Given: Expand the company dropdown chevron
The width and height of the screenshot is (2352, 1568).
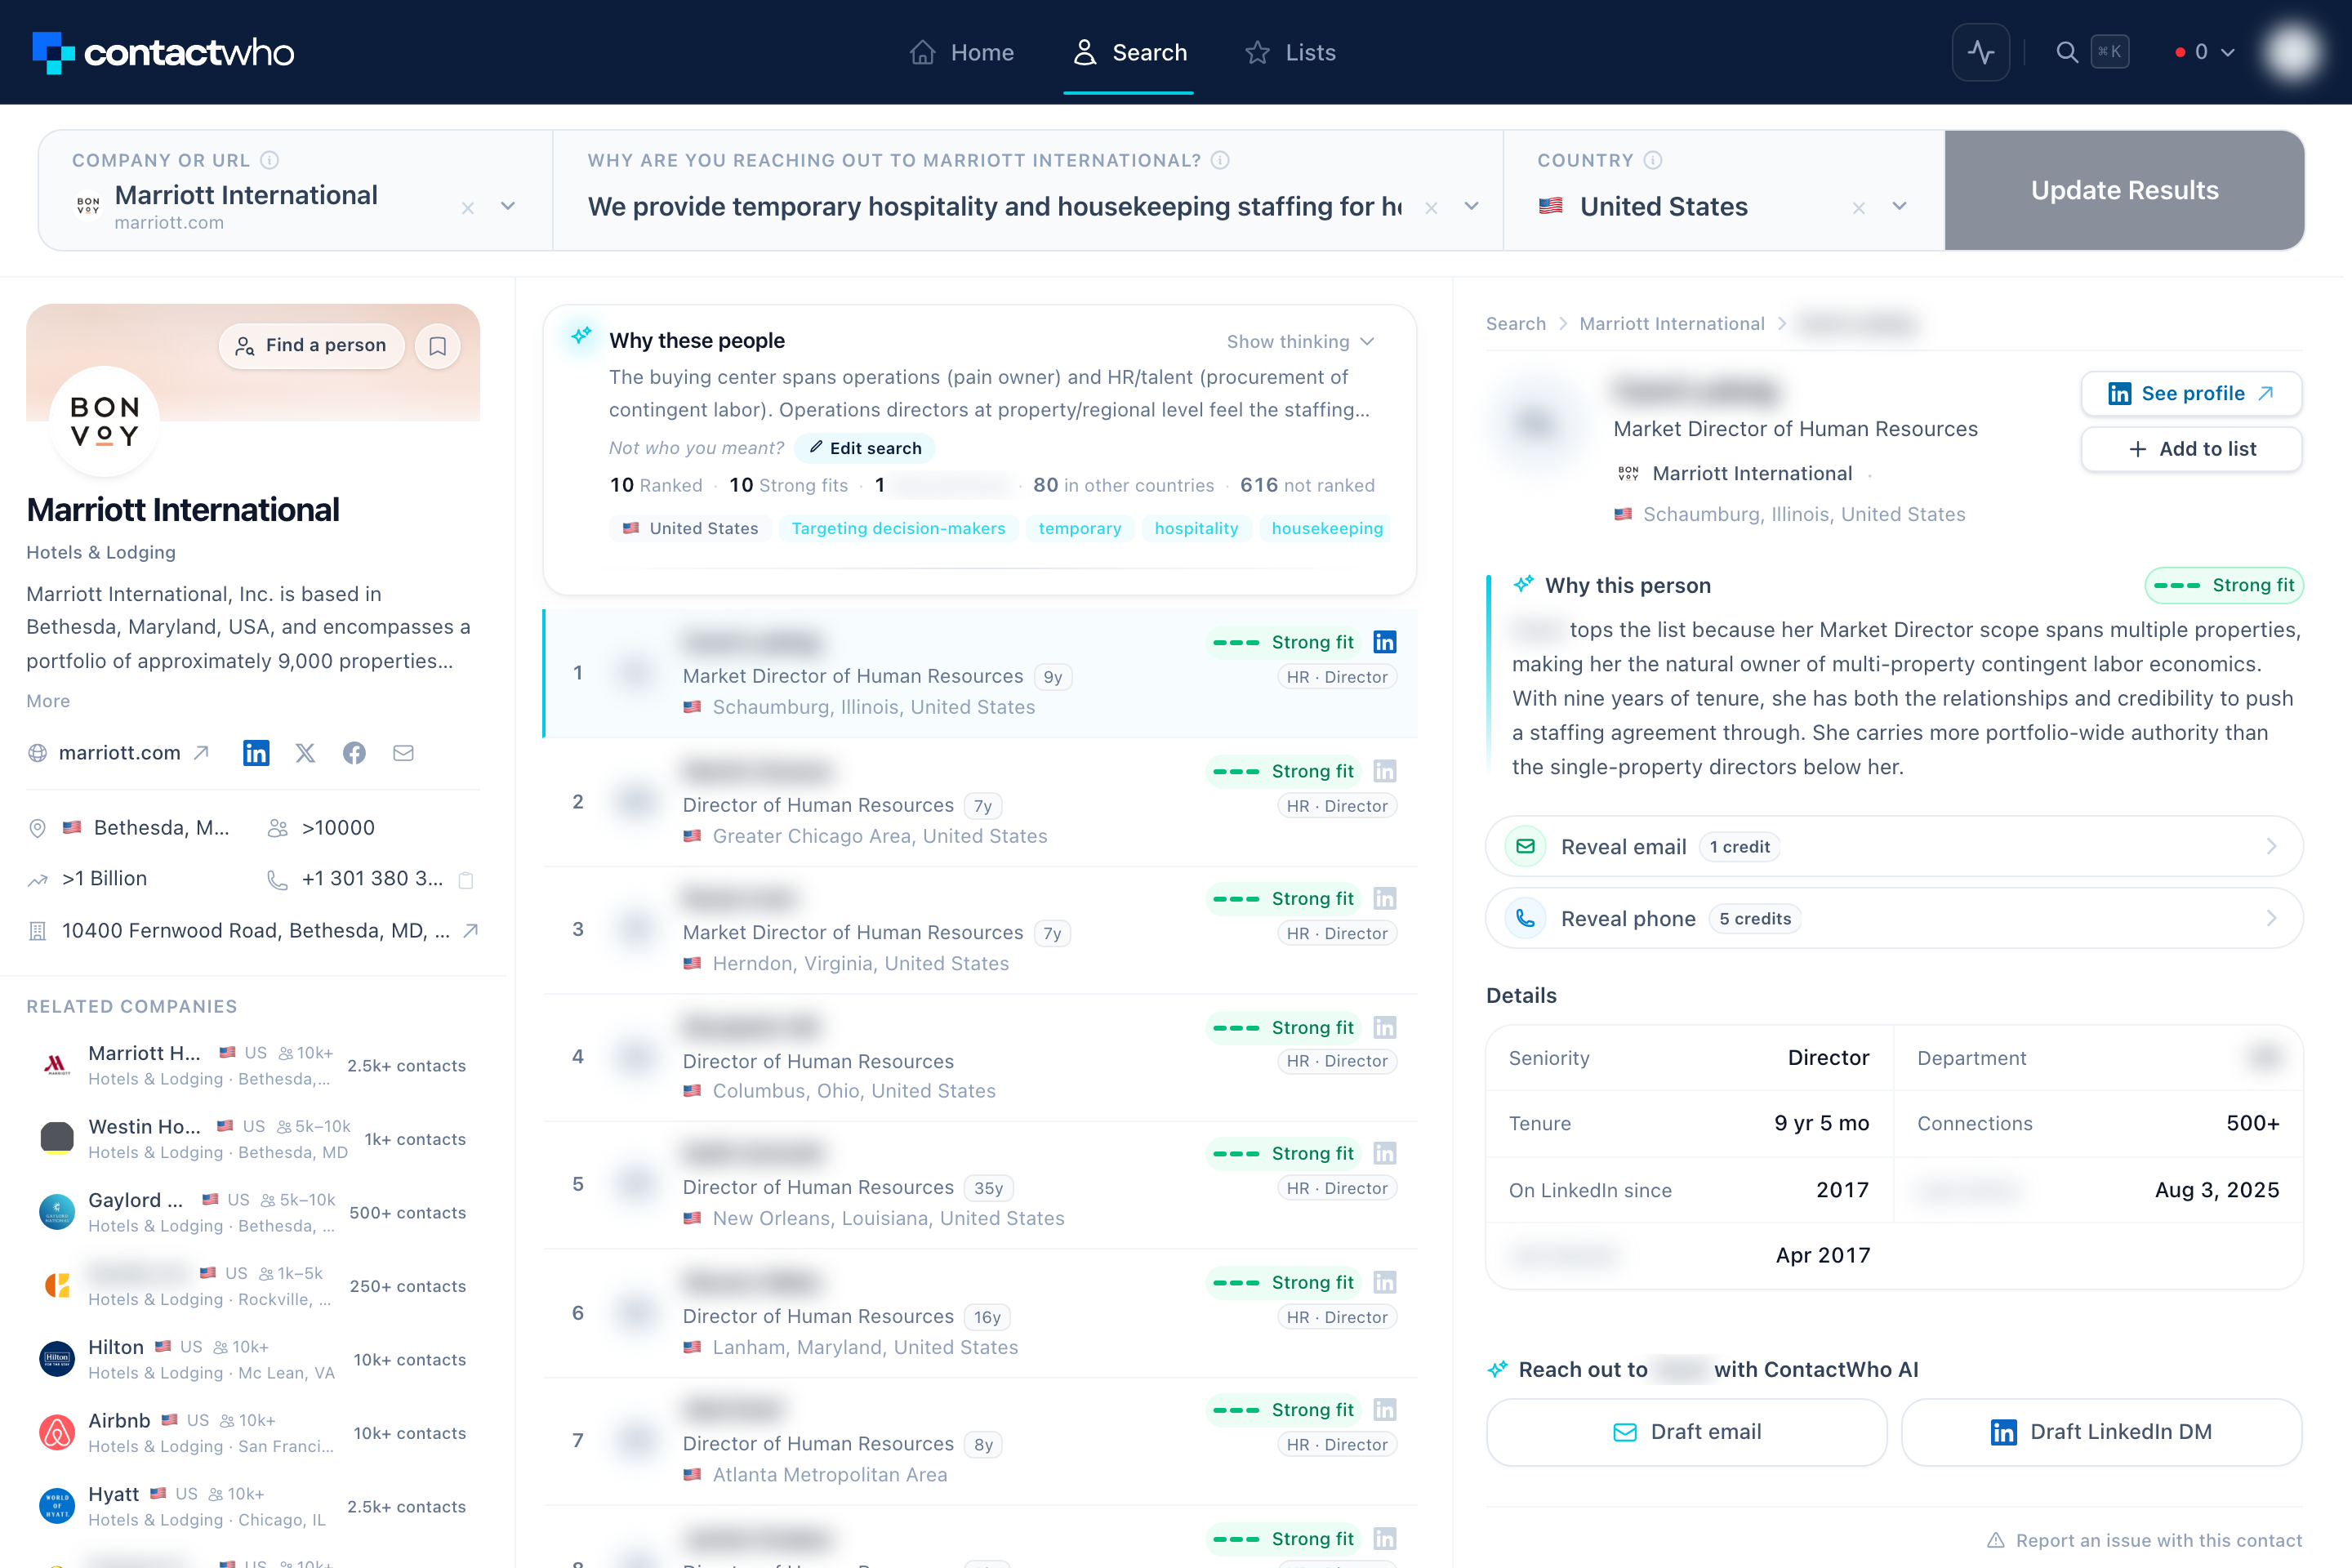Looking at the screenshot, I should point(508,206).
